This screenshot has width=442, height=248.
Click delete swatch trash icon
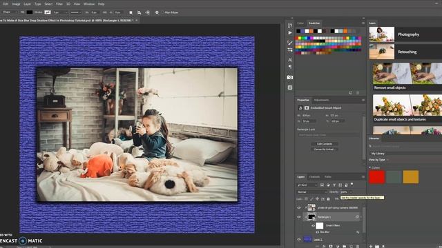pos(358,93)
